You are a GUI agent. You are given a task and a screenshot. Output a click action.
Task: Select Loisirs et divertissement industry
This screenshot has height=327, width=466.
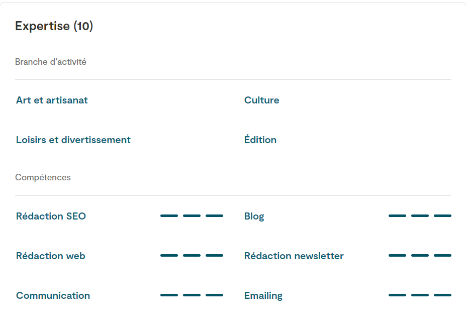[73, 140]
